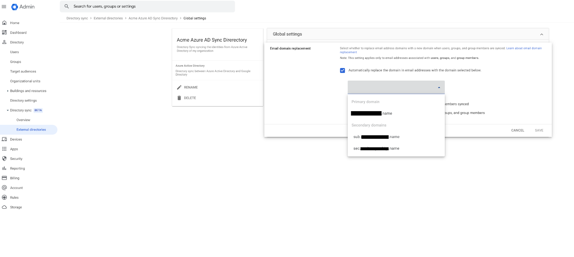
Task: Go to Acme Azure AD Sync Direrectory breadcrumb
Action: tap(153, 18)
